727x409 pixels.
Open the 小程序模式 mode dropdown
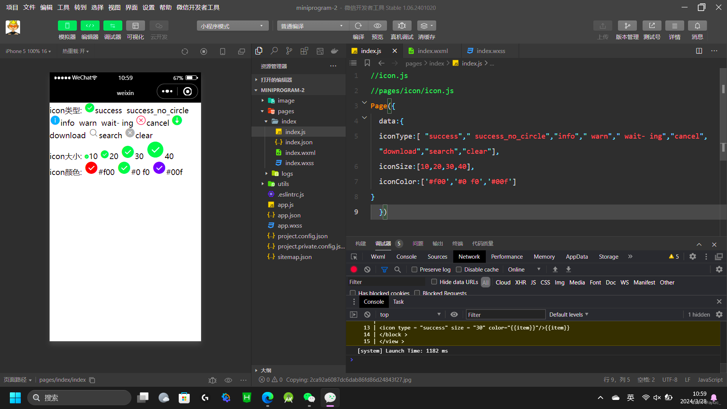tap(232, 26)
